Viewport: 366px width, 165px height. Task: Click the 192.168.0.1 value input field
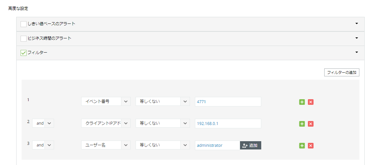228,123
